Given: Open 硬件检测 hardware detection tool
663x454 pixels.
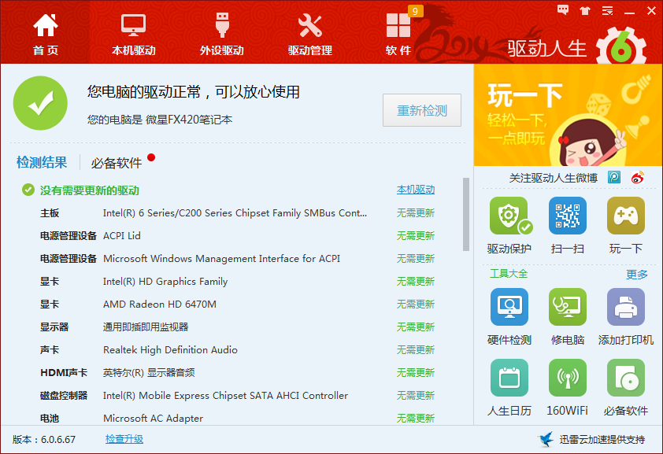Looking at the screenshot, I should (x=509, y=307).
